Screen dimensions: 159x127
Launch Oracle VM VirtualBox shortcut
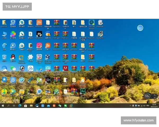click(x=48, y=57)
